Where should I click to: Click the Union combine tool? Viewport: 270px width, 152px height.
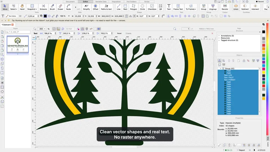point(236,7)
